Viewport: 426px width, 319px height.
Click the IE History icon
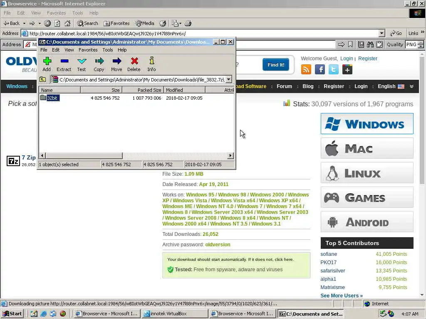click(163, 23)
